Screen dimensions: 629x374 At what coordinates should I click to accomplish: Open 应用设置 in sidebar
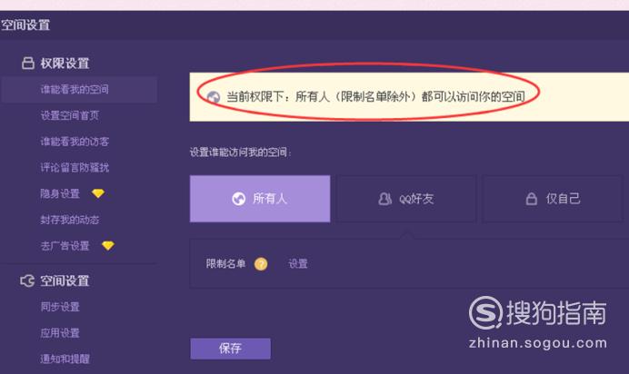60,333
